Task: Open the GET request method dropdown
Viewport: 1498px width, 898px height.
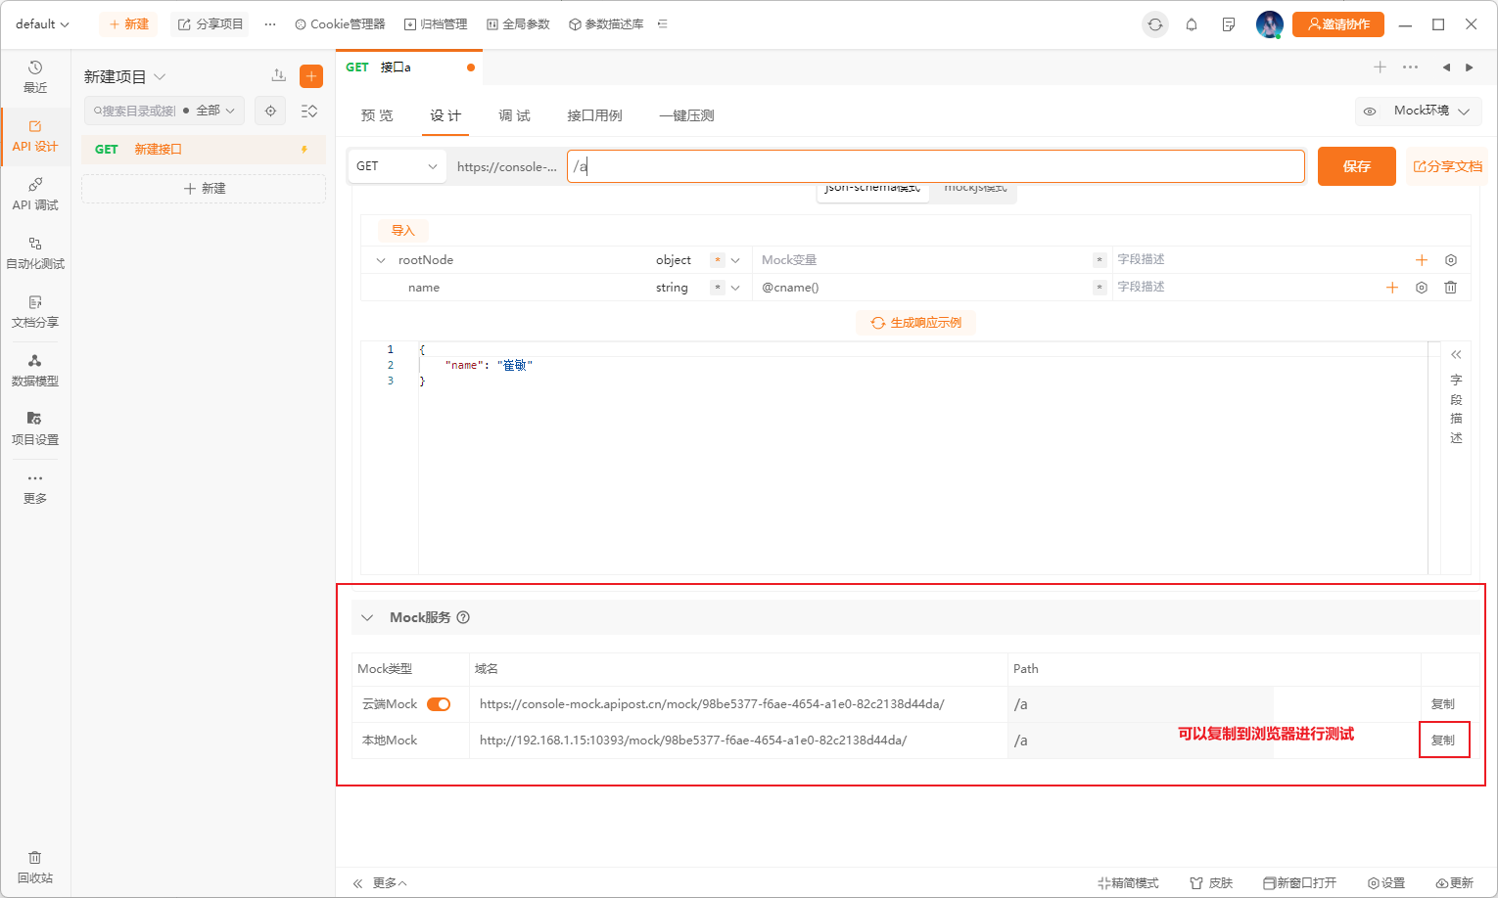Action: point(397,166)
